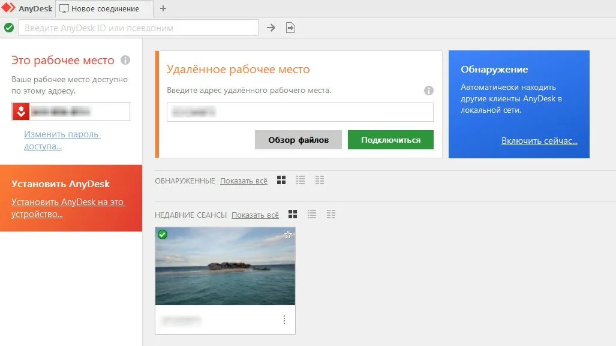Focus the remote workplace address input
616x346 pixels.
pos(300,112)
